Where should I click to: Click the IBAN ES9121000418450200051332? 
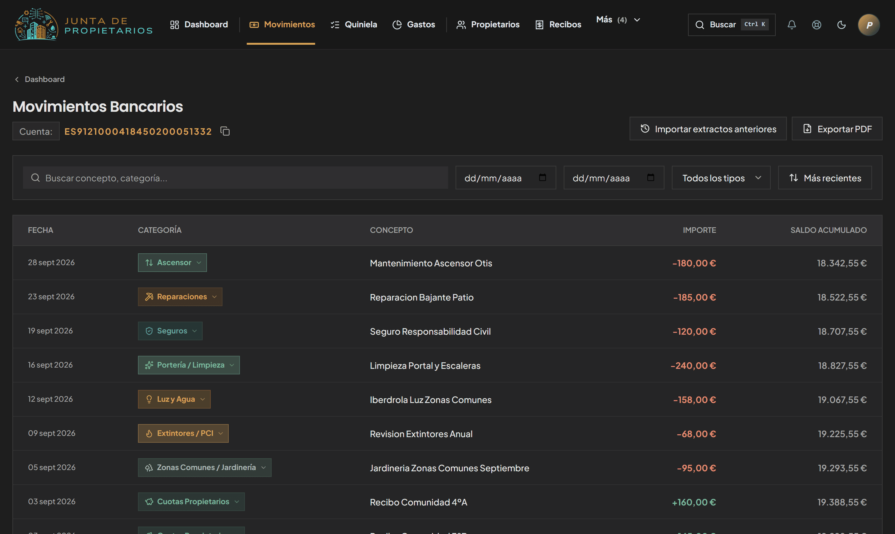click(138, 131)
